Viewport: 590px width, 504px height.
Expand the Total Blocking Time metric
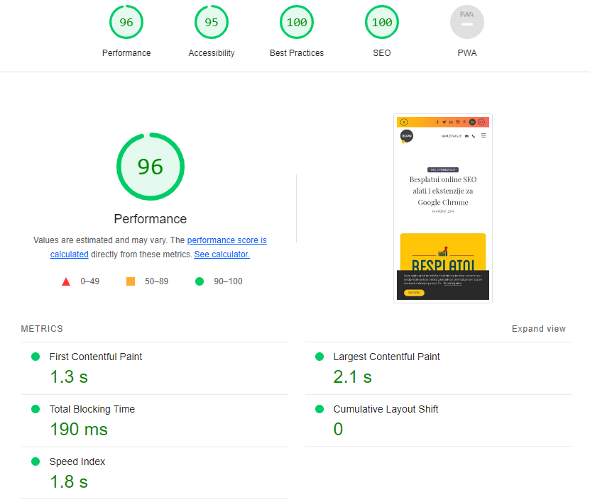click(x=92, y=410)
